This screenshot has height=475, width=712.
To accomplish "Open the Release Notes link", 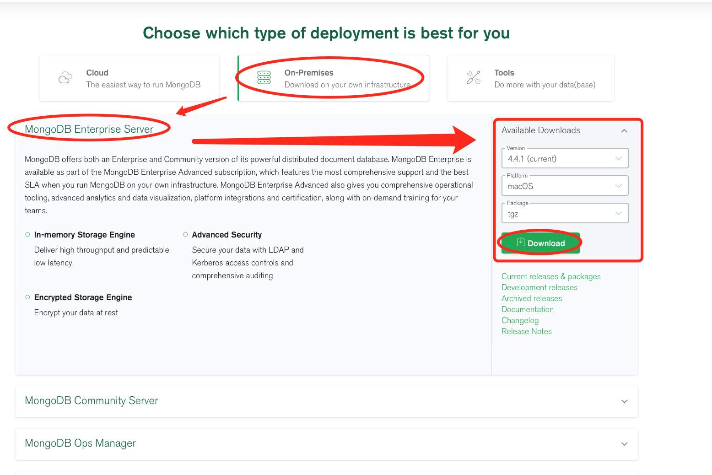I will pos(527,331).
